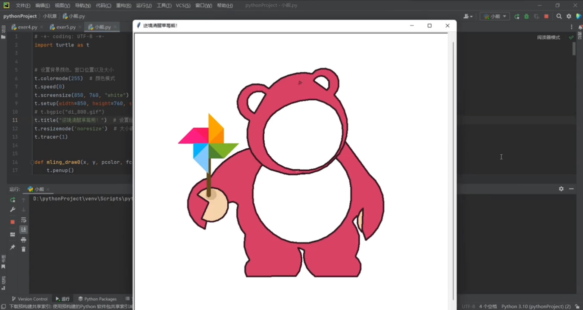Open the 视图(V) menu
This screenshot has height=310, width=583.
coord(63,6)
